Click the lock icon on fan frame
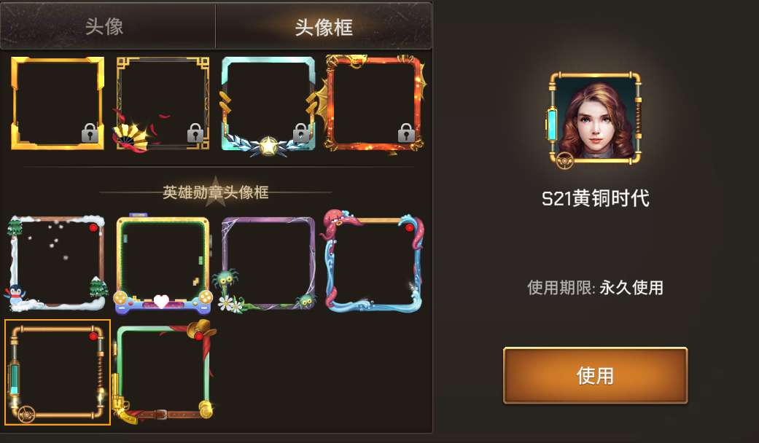This screenshot has height=443, width=759. click(x=195, y=133)
